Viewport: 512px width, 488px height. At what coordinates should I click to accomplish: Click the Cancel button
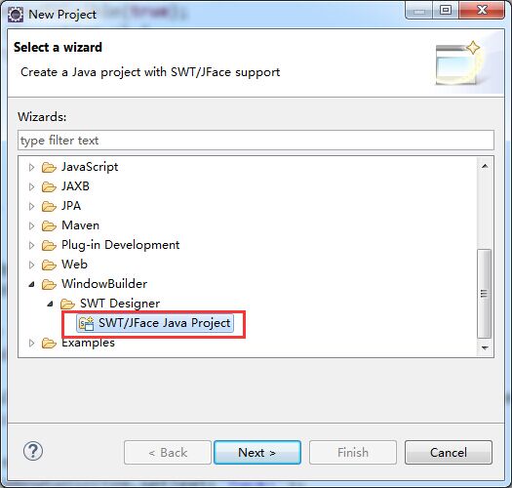pyautogui.click(x=449, y=452)
